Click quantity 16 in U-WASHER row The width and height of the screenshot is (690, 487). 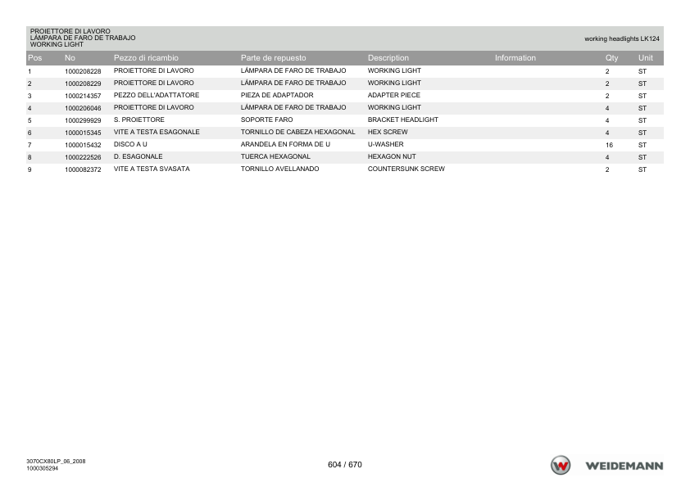[609, 145]
